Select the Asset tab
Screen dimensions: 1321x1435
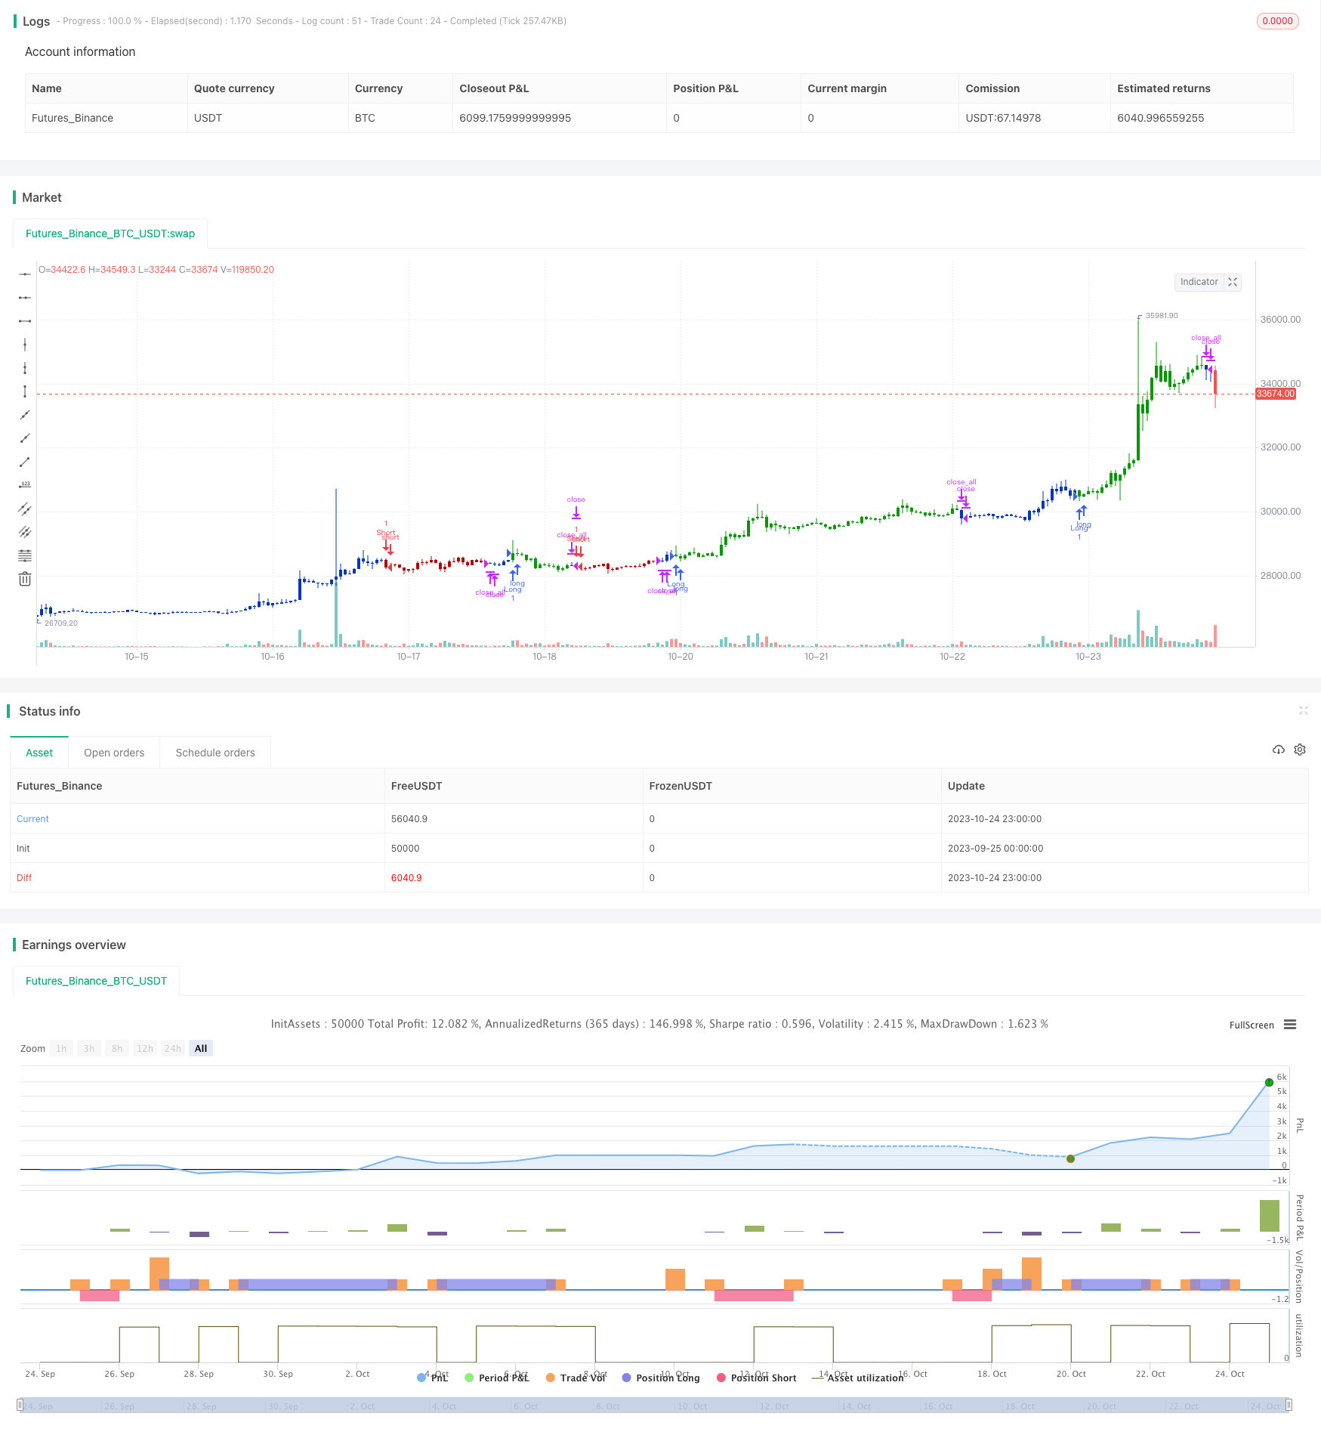(39, 753)
